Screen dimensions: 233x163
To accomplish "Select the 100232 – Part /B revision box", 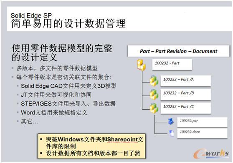I will coord(185,95).
